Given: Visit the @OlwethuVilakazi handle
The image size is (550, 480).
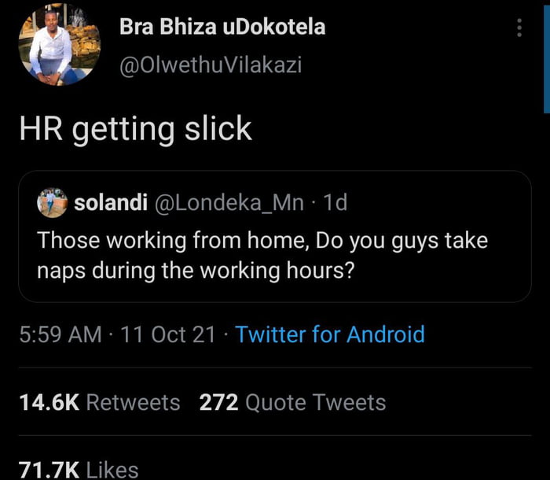Looking at the screenshot, I should [211, 65].
